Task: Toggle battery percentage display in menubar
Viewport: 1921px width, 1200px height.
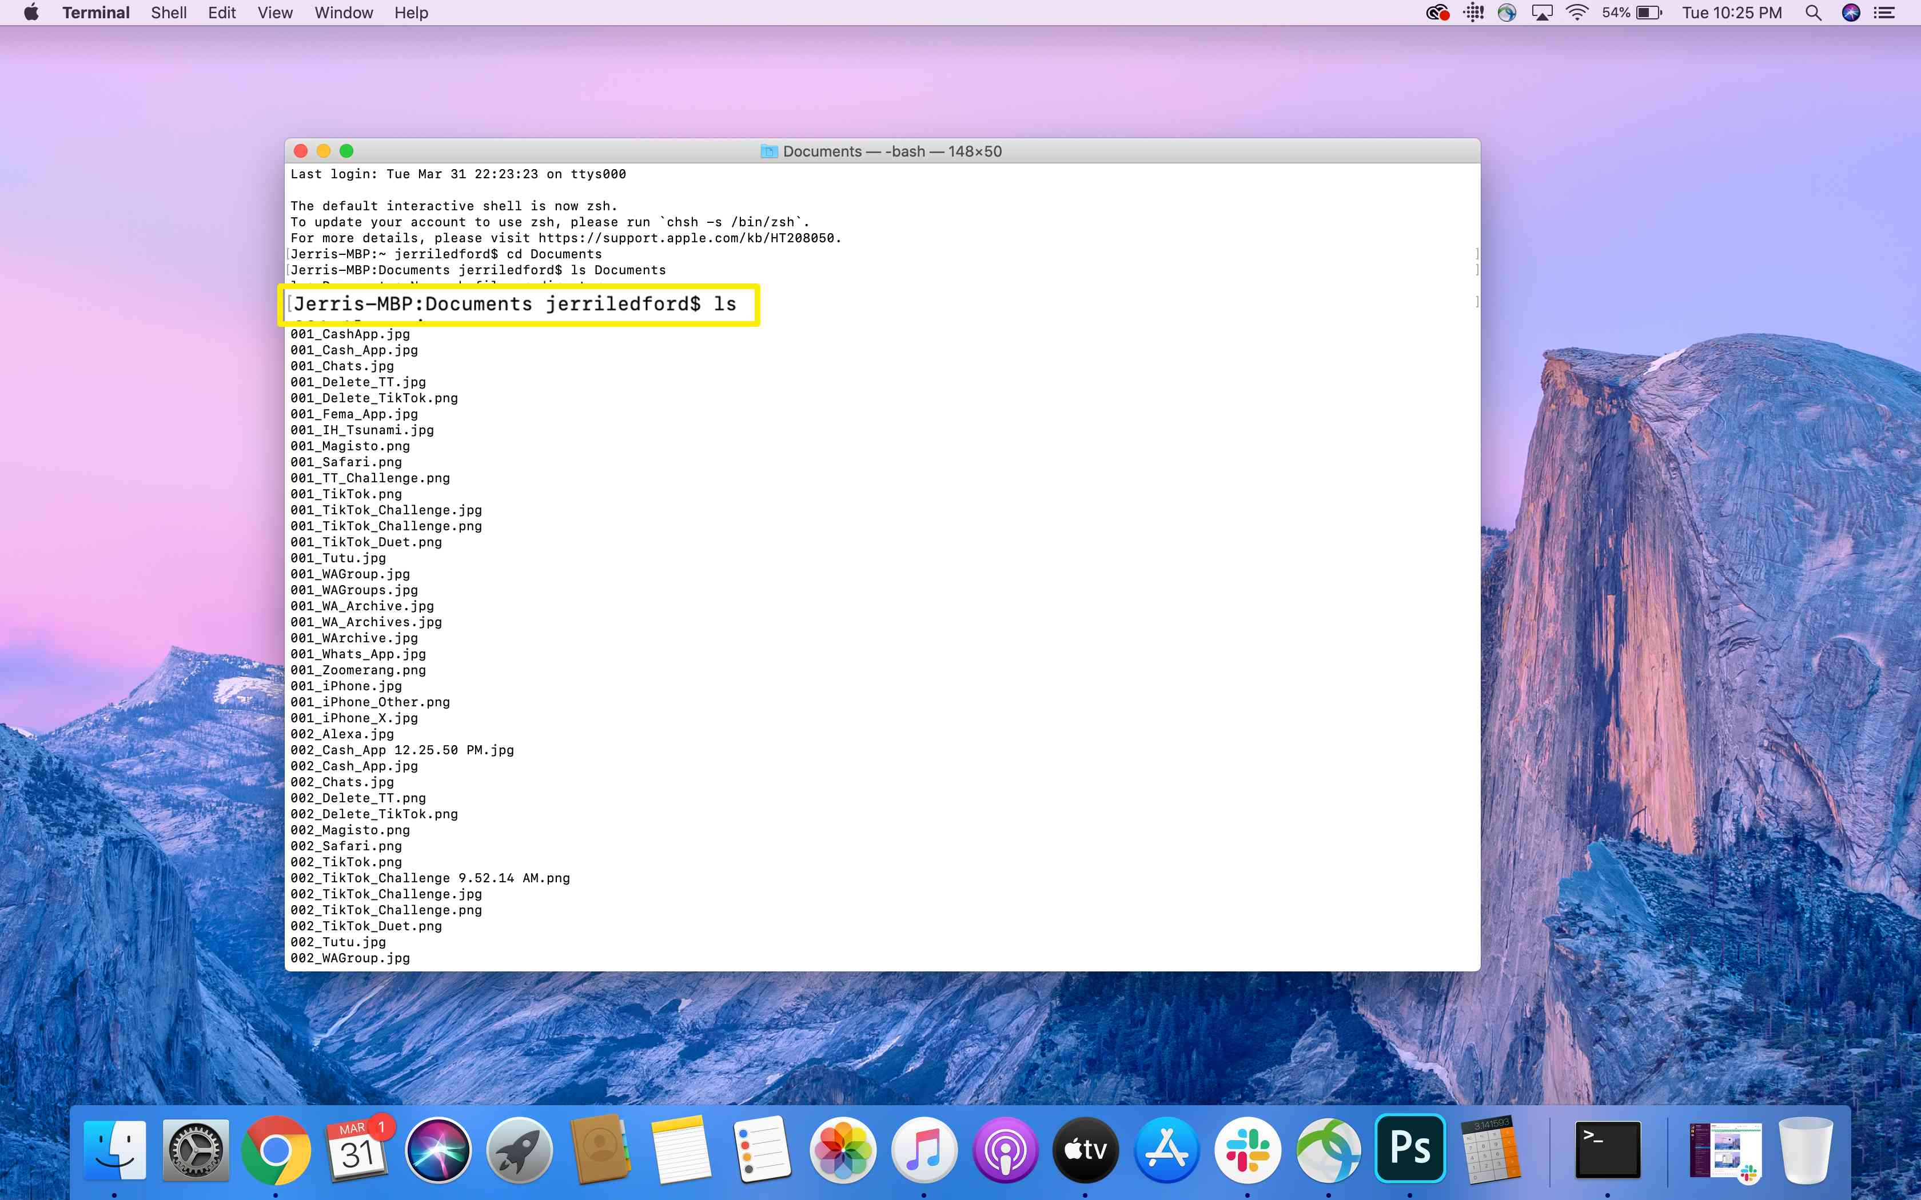Action: pos(1648,13)
